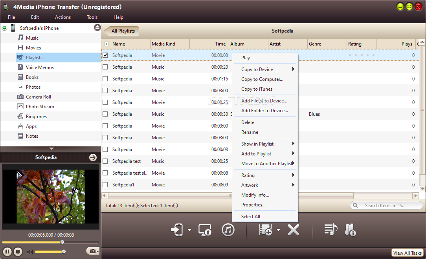
Task: Check the Softpedia test Music row checkbox
Action: tap(105, 161)
